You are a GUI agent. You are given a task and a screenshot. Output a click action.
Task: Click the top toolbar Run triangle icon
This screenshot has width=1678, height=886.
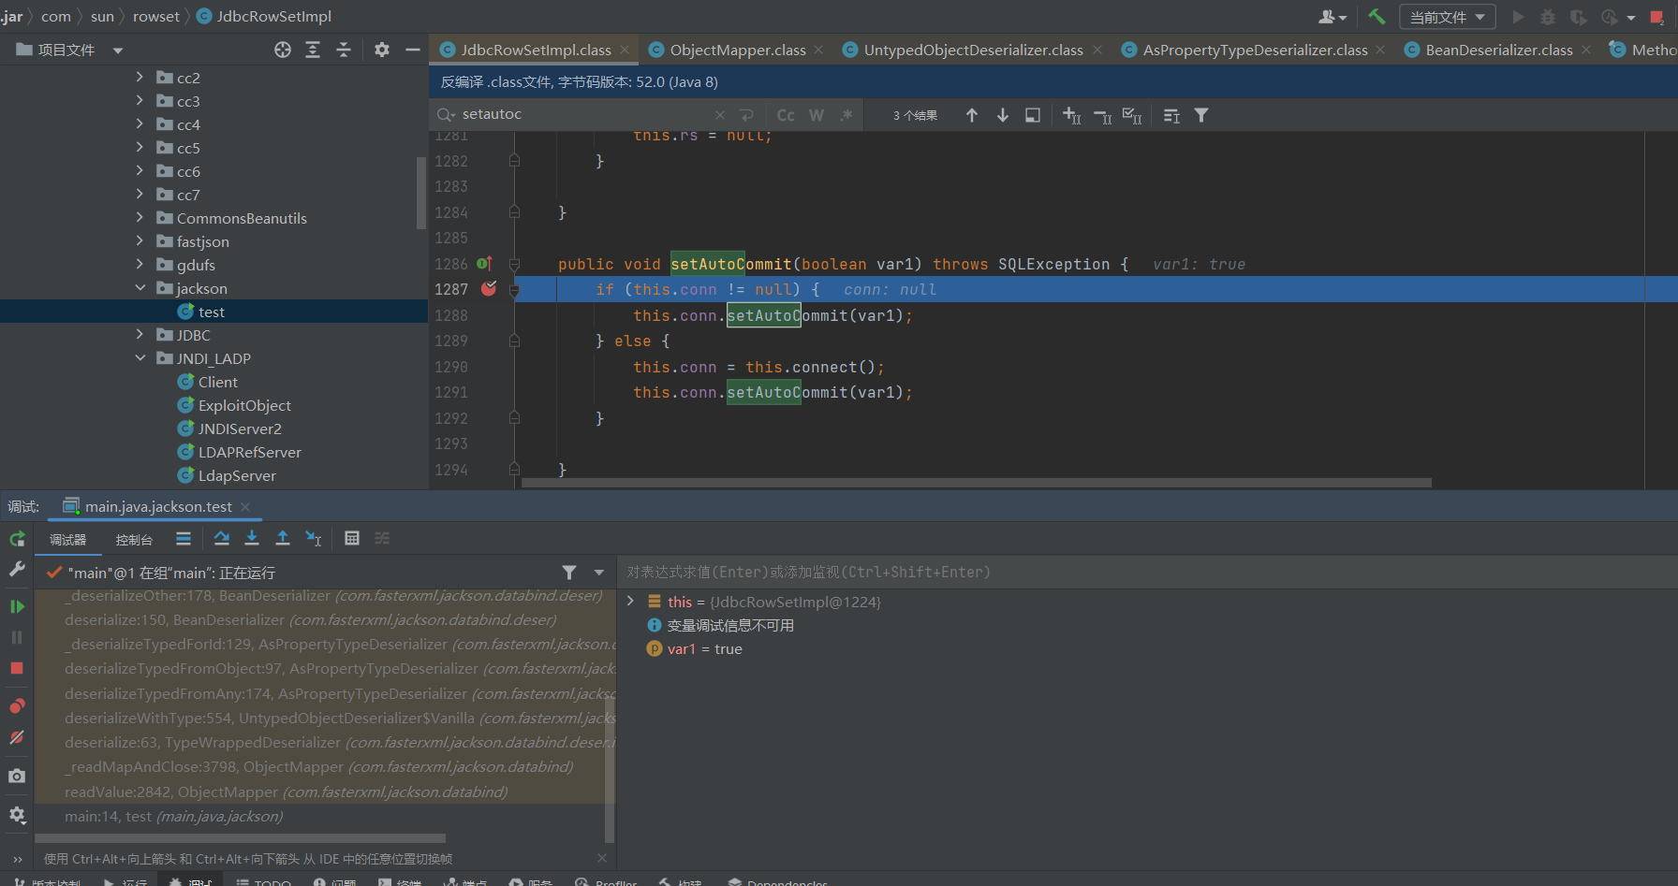(x=1518, y=17)
